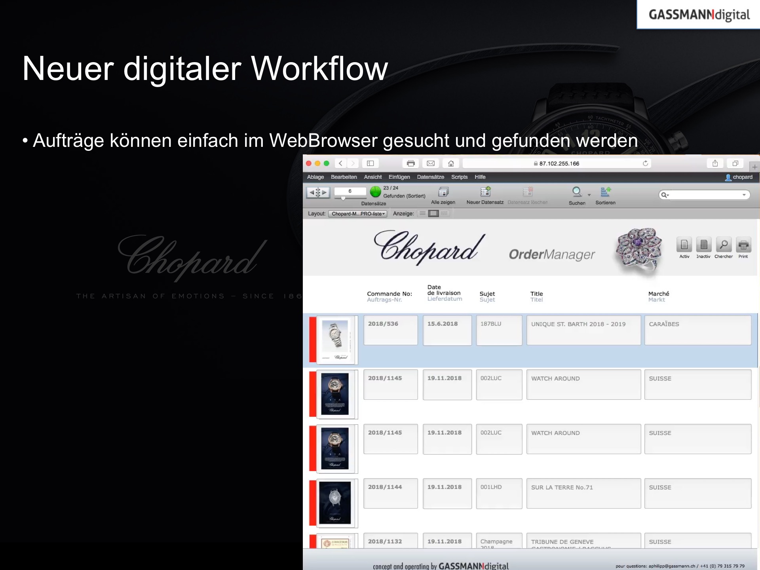This screenshot has width=760, height=570.
Task: Move the record navigation slider handle
Action: pos(343,198)
